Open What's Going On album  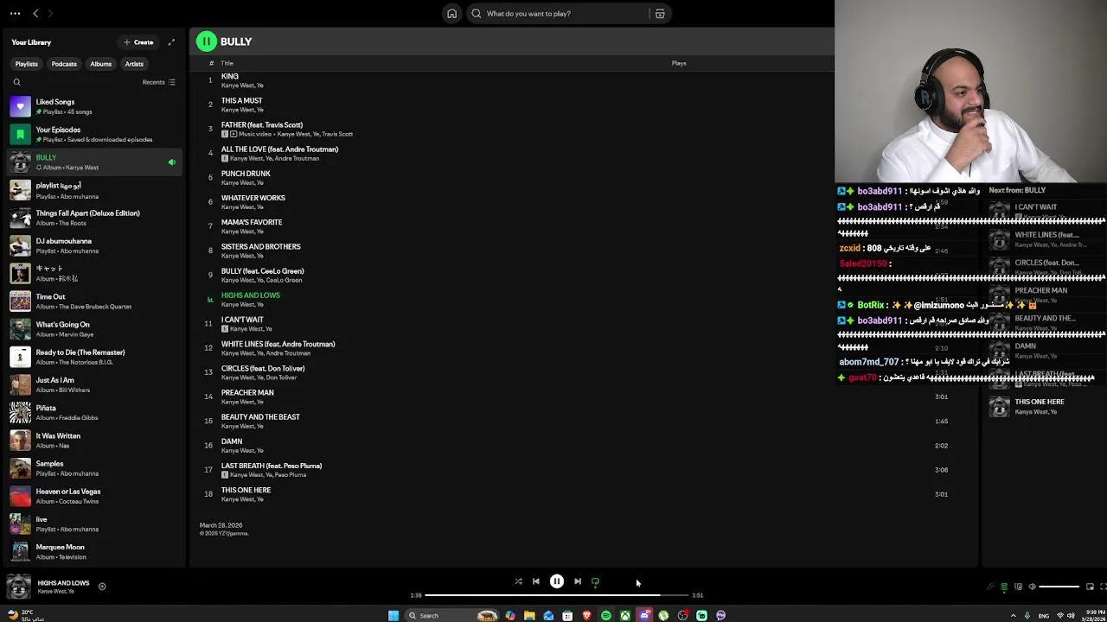tap(94, 329)
